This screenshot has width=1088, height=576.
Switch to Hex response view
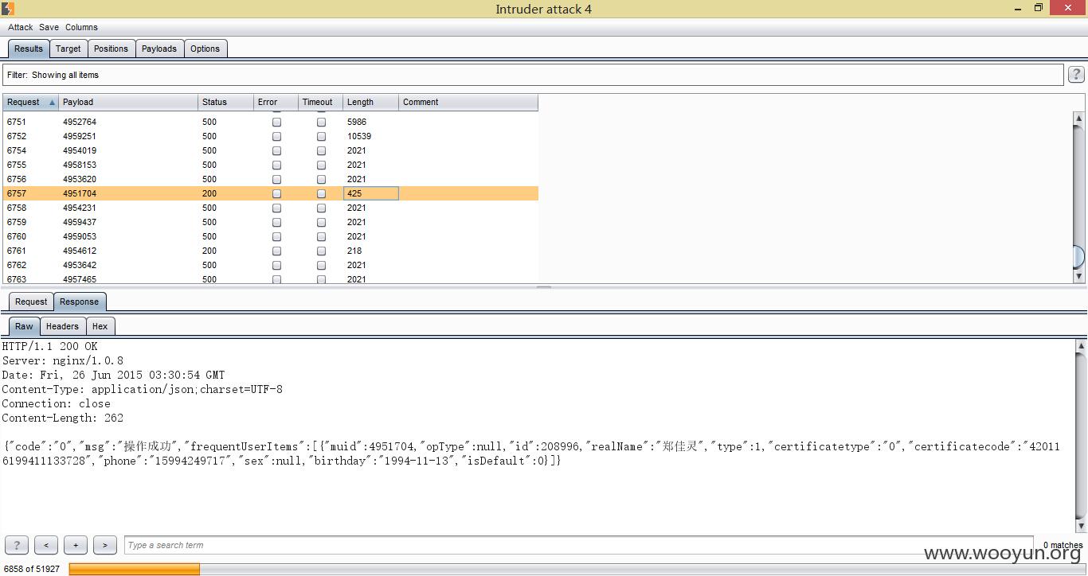coord(100,326)
